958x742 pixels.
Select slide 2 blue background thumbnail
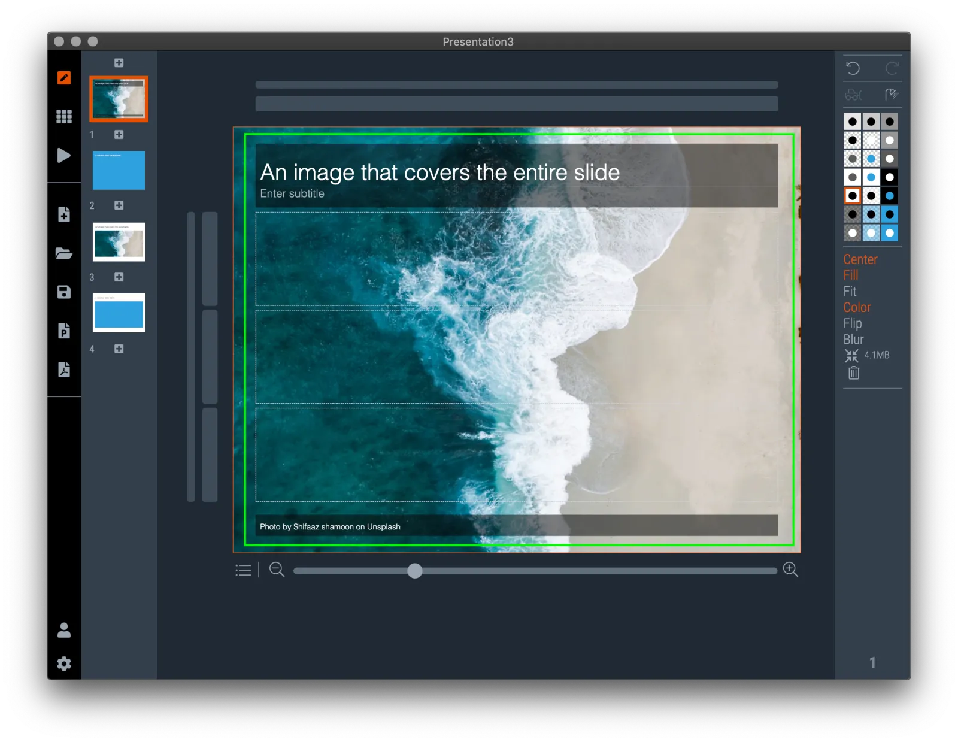click(x=119, y=170)
